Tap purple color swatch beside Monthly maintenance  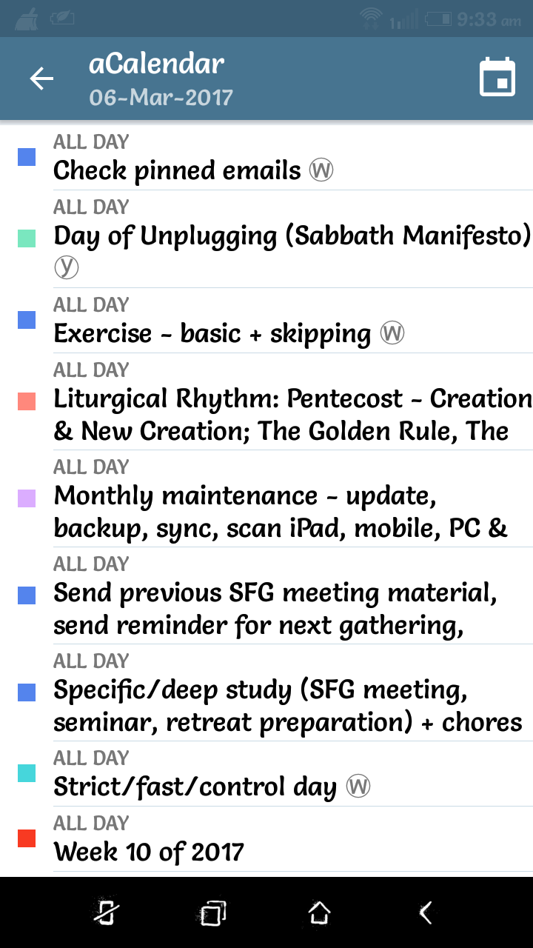coord(27,498)
